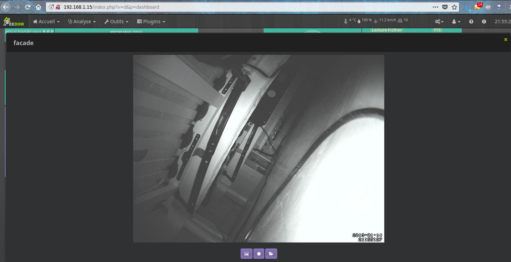Open the Analyse menu
The height and width of the screenshot is (262, 511).
[82, 21]
